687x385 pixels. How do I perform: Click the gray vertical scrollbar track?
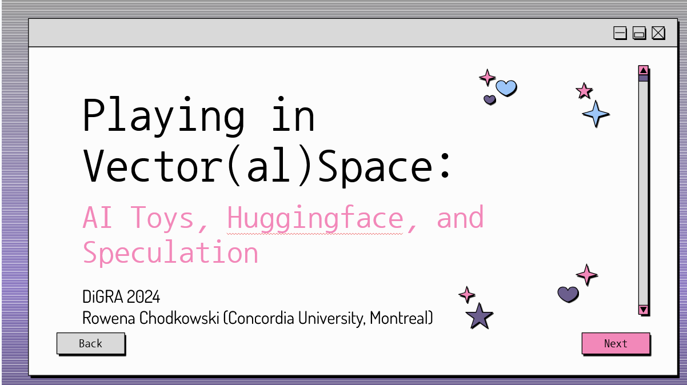[x=644, y=193]
